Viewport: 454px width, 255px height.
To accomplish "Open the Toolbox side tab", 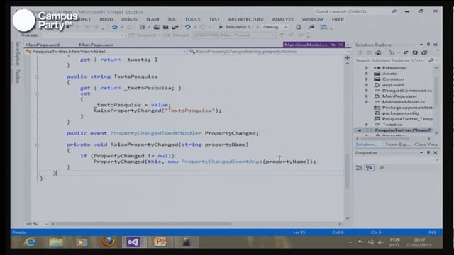I will pos(17,76).
